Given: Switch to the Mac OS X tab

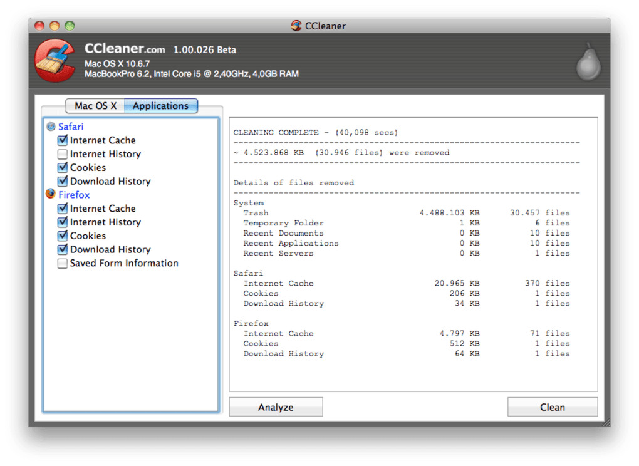Looking at the screenshot, I should [95, 106].
